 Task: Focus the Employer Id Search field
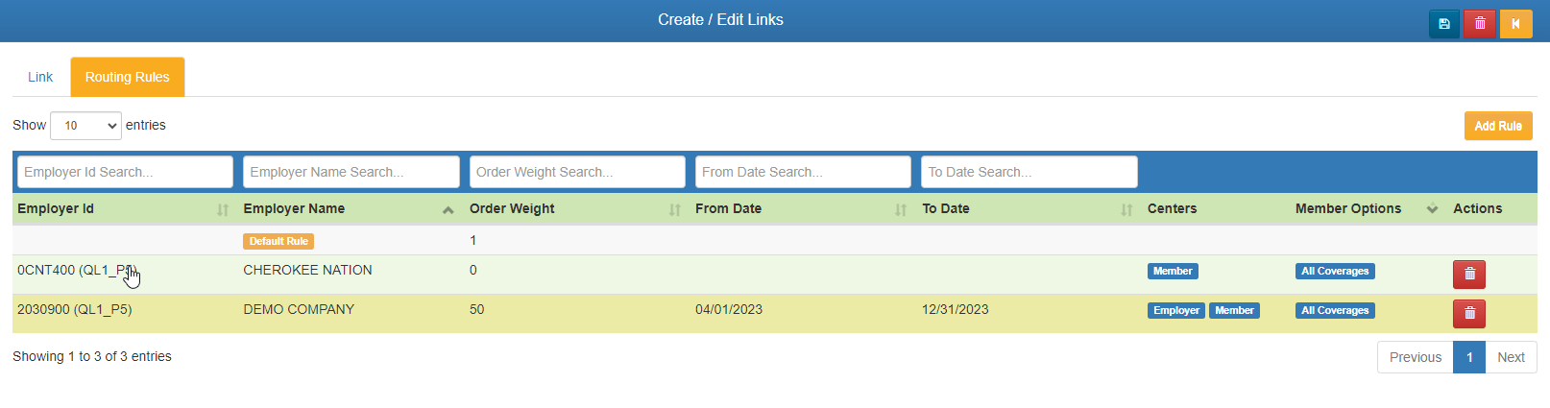pyautogui.click(x=125, y=172)
